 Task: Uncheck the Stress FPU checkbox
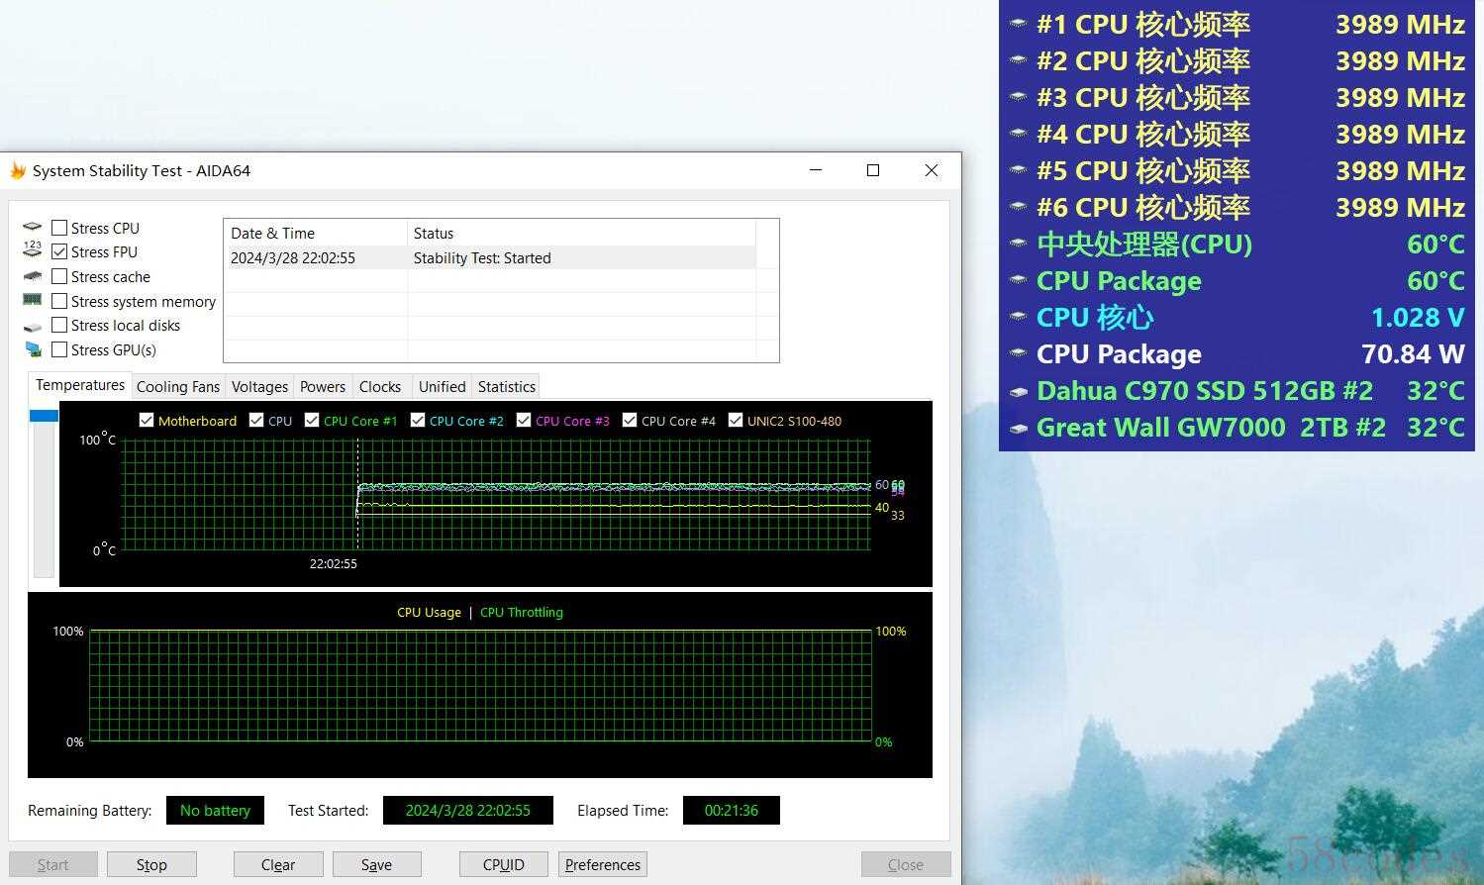click(x=59, y=251)
